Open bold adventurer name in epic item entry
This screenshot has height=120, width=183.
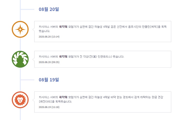(63, 27)
